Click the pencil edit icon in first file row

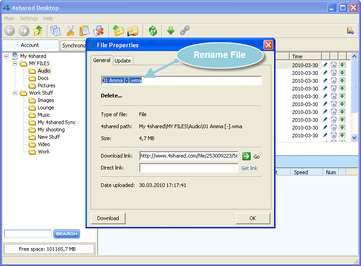[325, 65]
